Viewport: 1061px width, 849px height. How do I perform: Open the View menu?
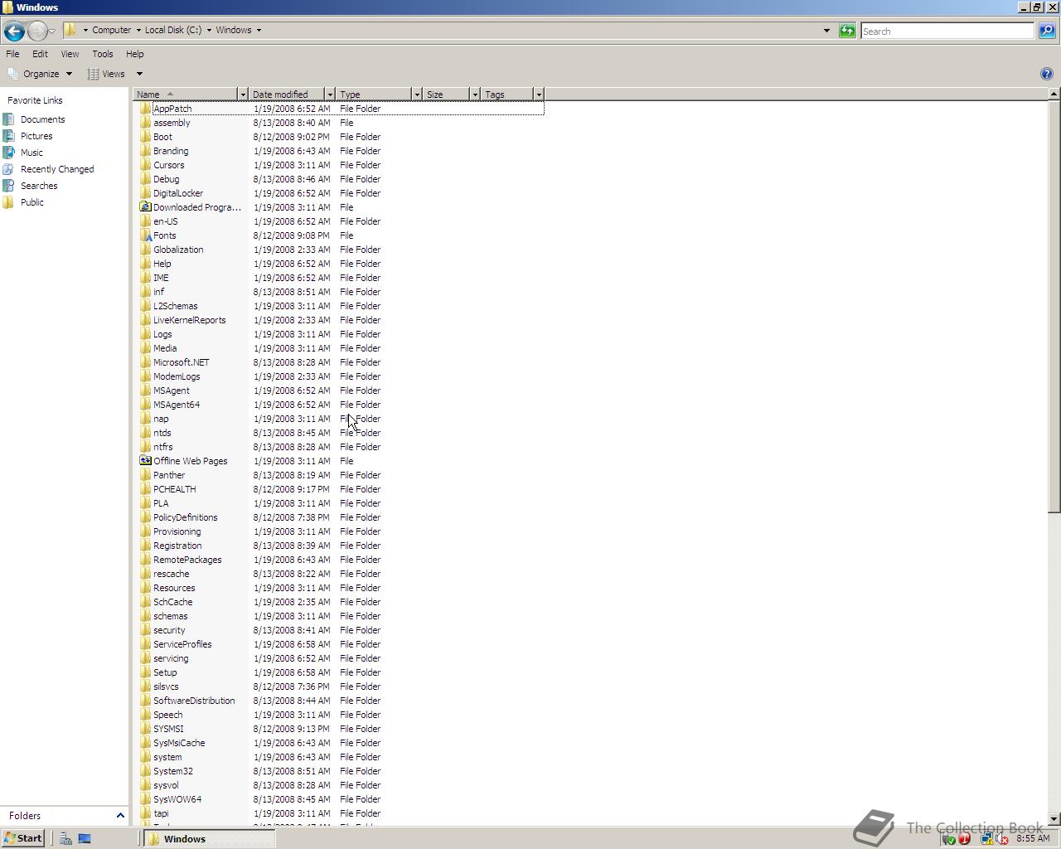click(70, 54)
